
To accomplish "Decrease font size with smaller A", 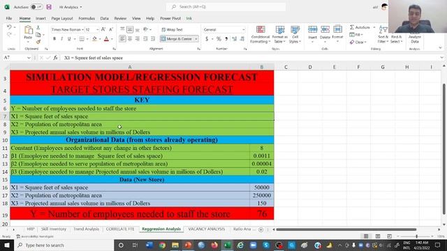I will 111,29.
